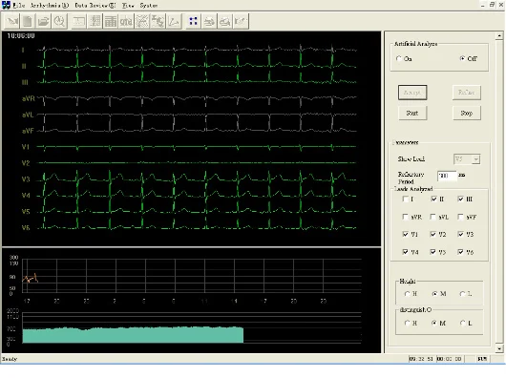Select H in the distinguish group
The width and height of the screenshot is (506, 378).
pos(407,323)
